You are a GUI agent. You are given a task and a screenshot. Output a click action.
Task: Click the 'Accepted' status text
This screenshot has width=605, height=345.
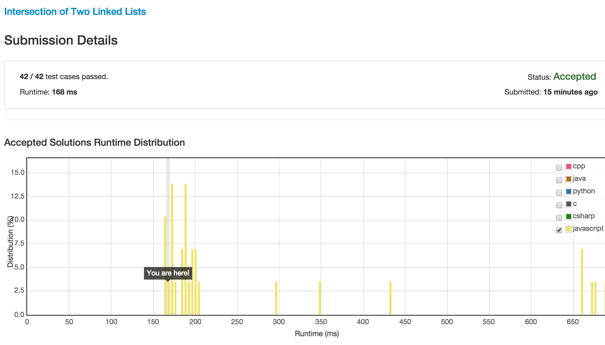(575, 76)
